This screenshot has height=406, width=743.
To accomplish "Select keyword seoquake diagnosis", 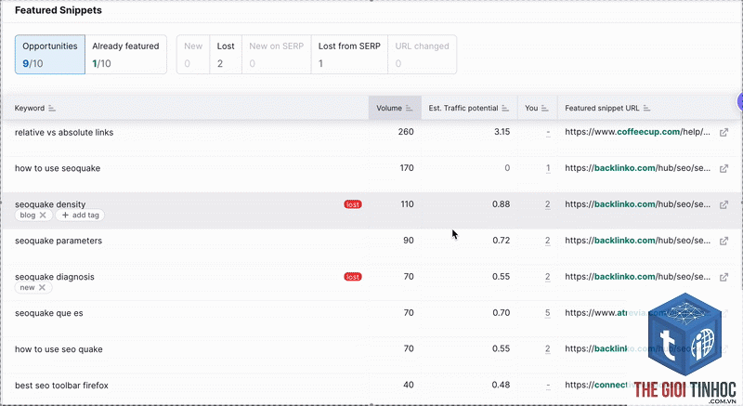I will click(55, 277).
